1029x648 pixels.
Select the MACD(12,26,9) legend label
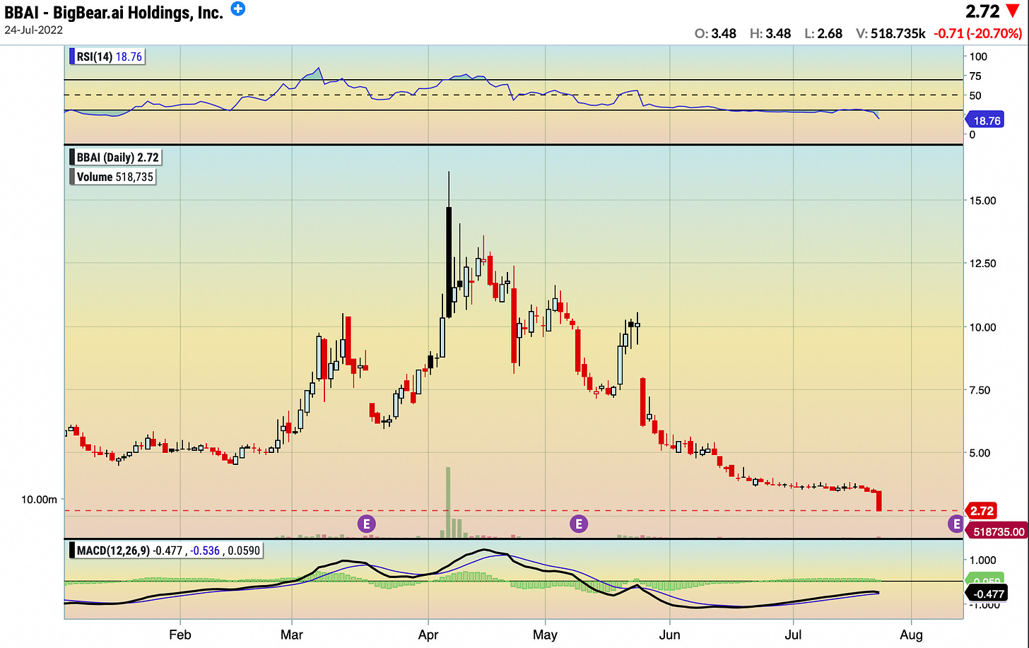point(167,550)
